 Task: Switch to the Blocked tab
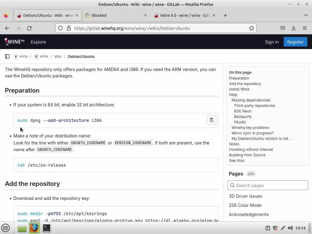pyautogui.click(x=116, y=15)
